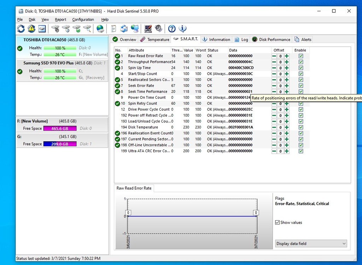Increase offset for Disk Temperature
Viewport: 362px width, 265px height.
click(x=287, y=127)
